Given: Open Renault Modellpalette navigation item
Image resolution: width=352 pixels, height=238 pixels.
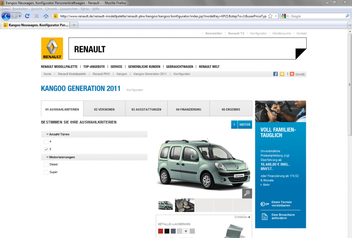Looking at the screenshot, I should 59,67.
